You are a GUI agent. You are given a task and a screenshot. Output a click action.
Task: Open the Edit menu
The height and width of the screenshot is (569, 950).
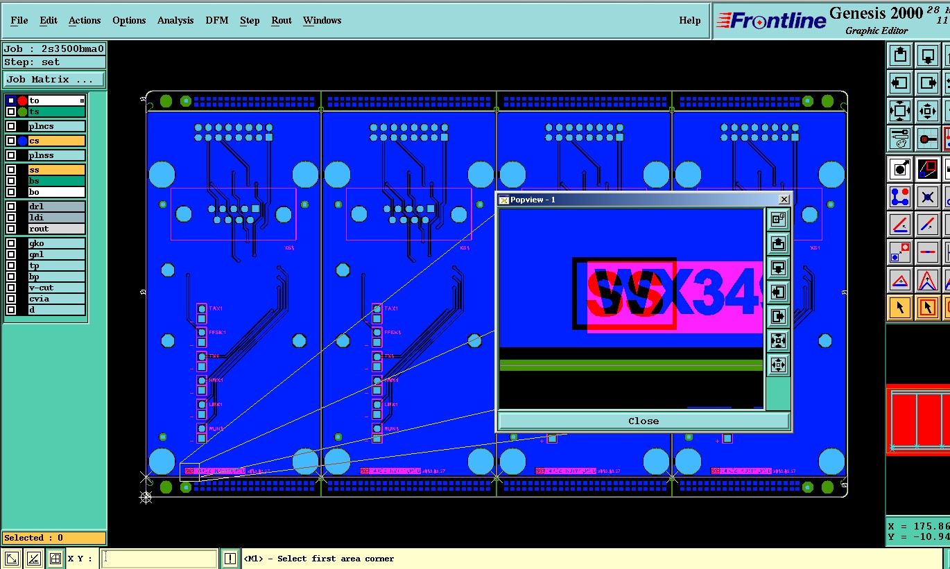(x=49, y=20)
